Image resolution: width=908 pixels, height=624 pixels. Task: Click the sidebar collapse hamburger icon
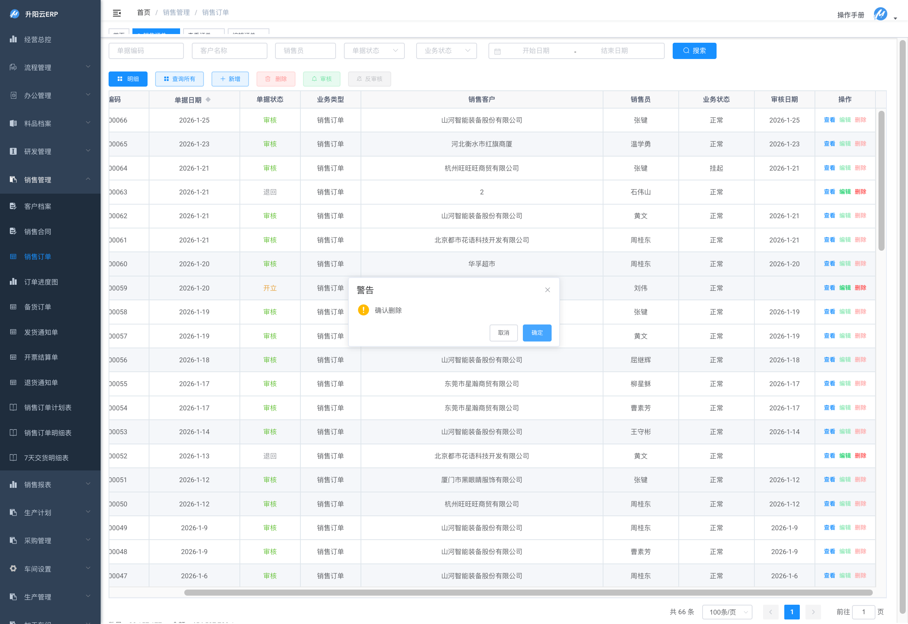(x=117, y=13)
